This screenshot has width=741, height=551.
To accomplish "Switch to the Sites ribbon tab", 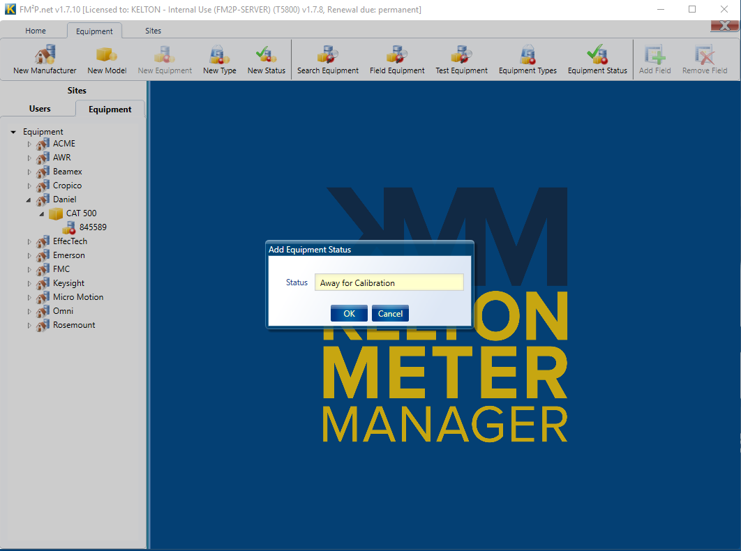I will pos(153,31).
